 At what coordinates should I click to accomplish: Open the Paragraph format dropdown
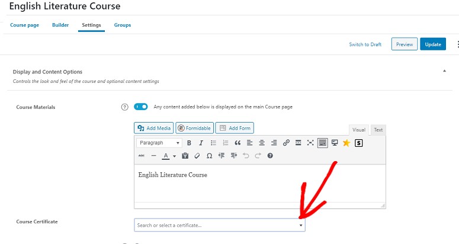pos(159,143)
